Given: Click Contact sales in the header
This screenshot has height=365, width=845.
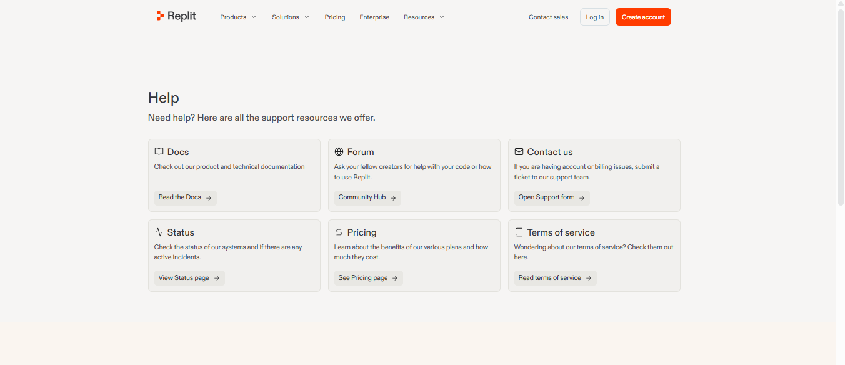Looking at the screenshot, I should point(549,17).
